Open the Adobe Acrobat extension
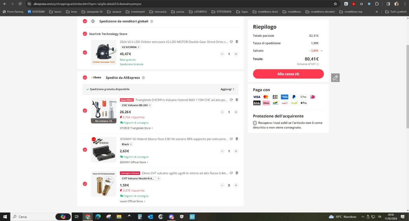 tap(354, 4)
